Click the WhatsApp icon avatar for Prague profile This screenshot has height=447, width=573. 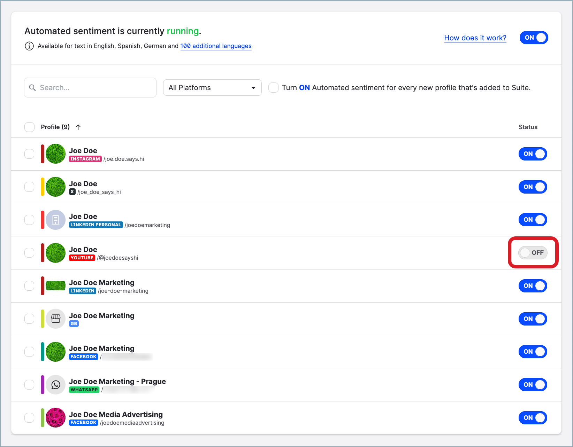[55, 385]
